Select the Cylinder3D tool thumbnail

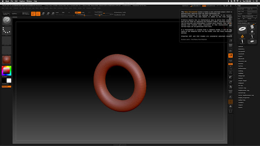(x=252, y=27)
